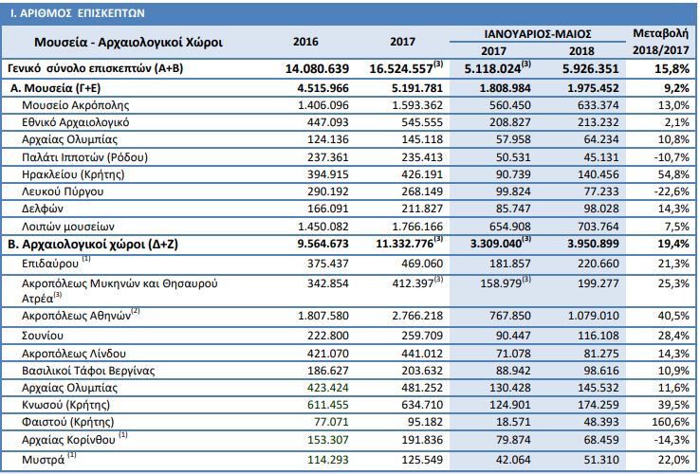Select the 'Δελφών' row label
Image resolution: width=700 pixels, height=474 pixels.
click(x=43, y=209)
